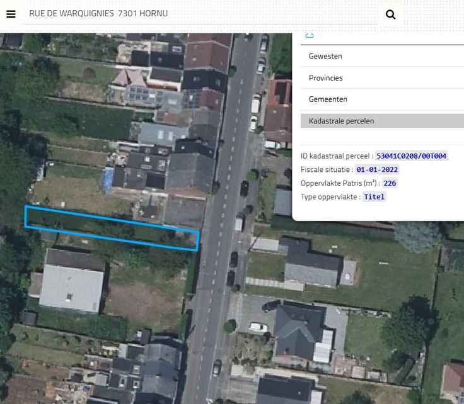Click the Fiscale situatie date 01-01-2022
This screenshot has width=464, height=404.
[377, 170]
